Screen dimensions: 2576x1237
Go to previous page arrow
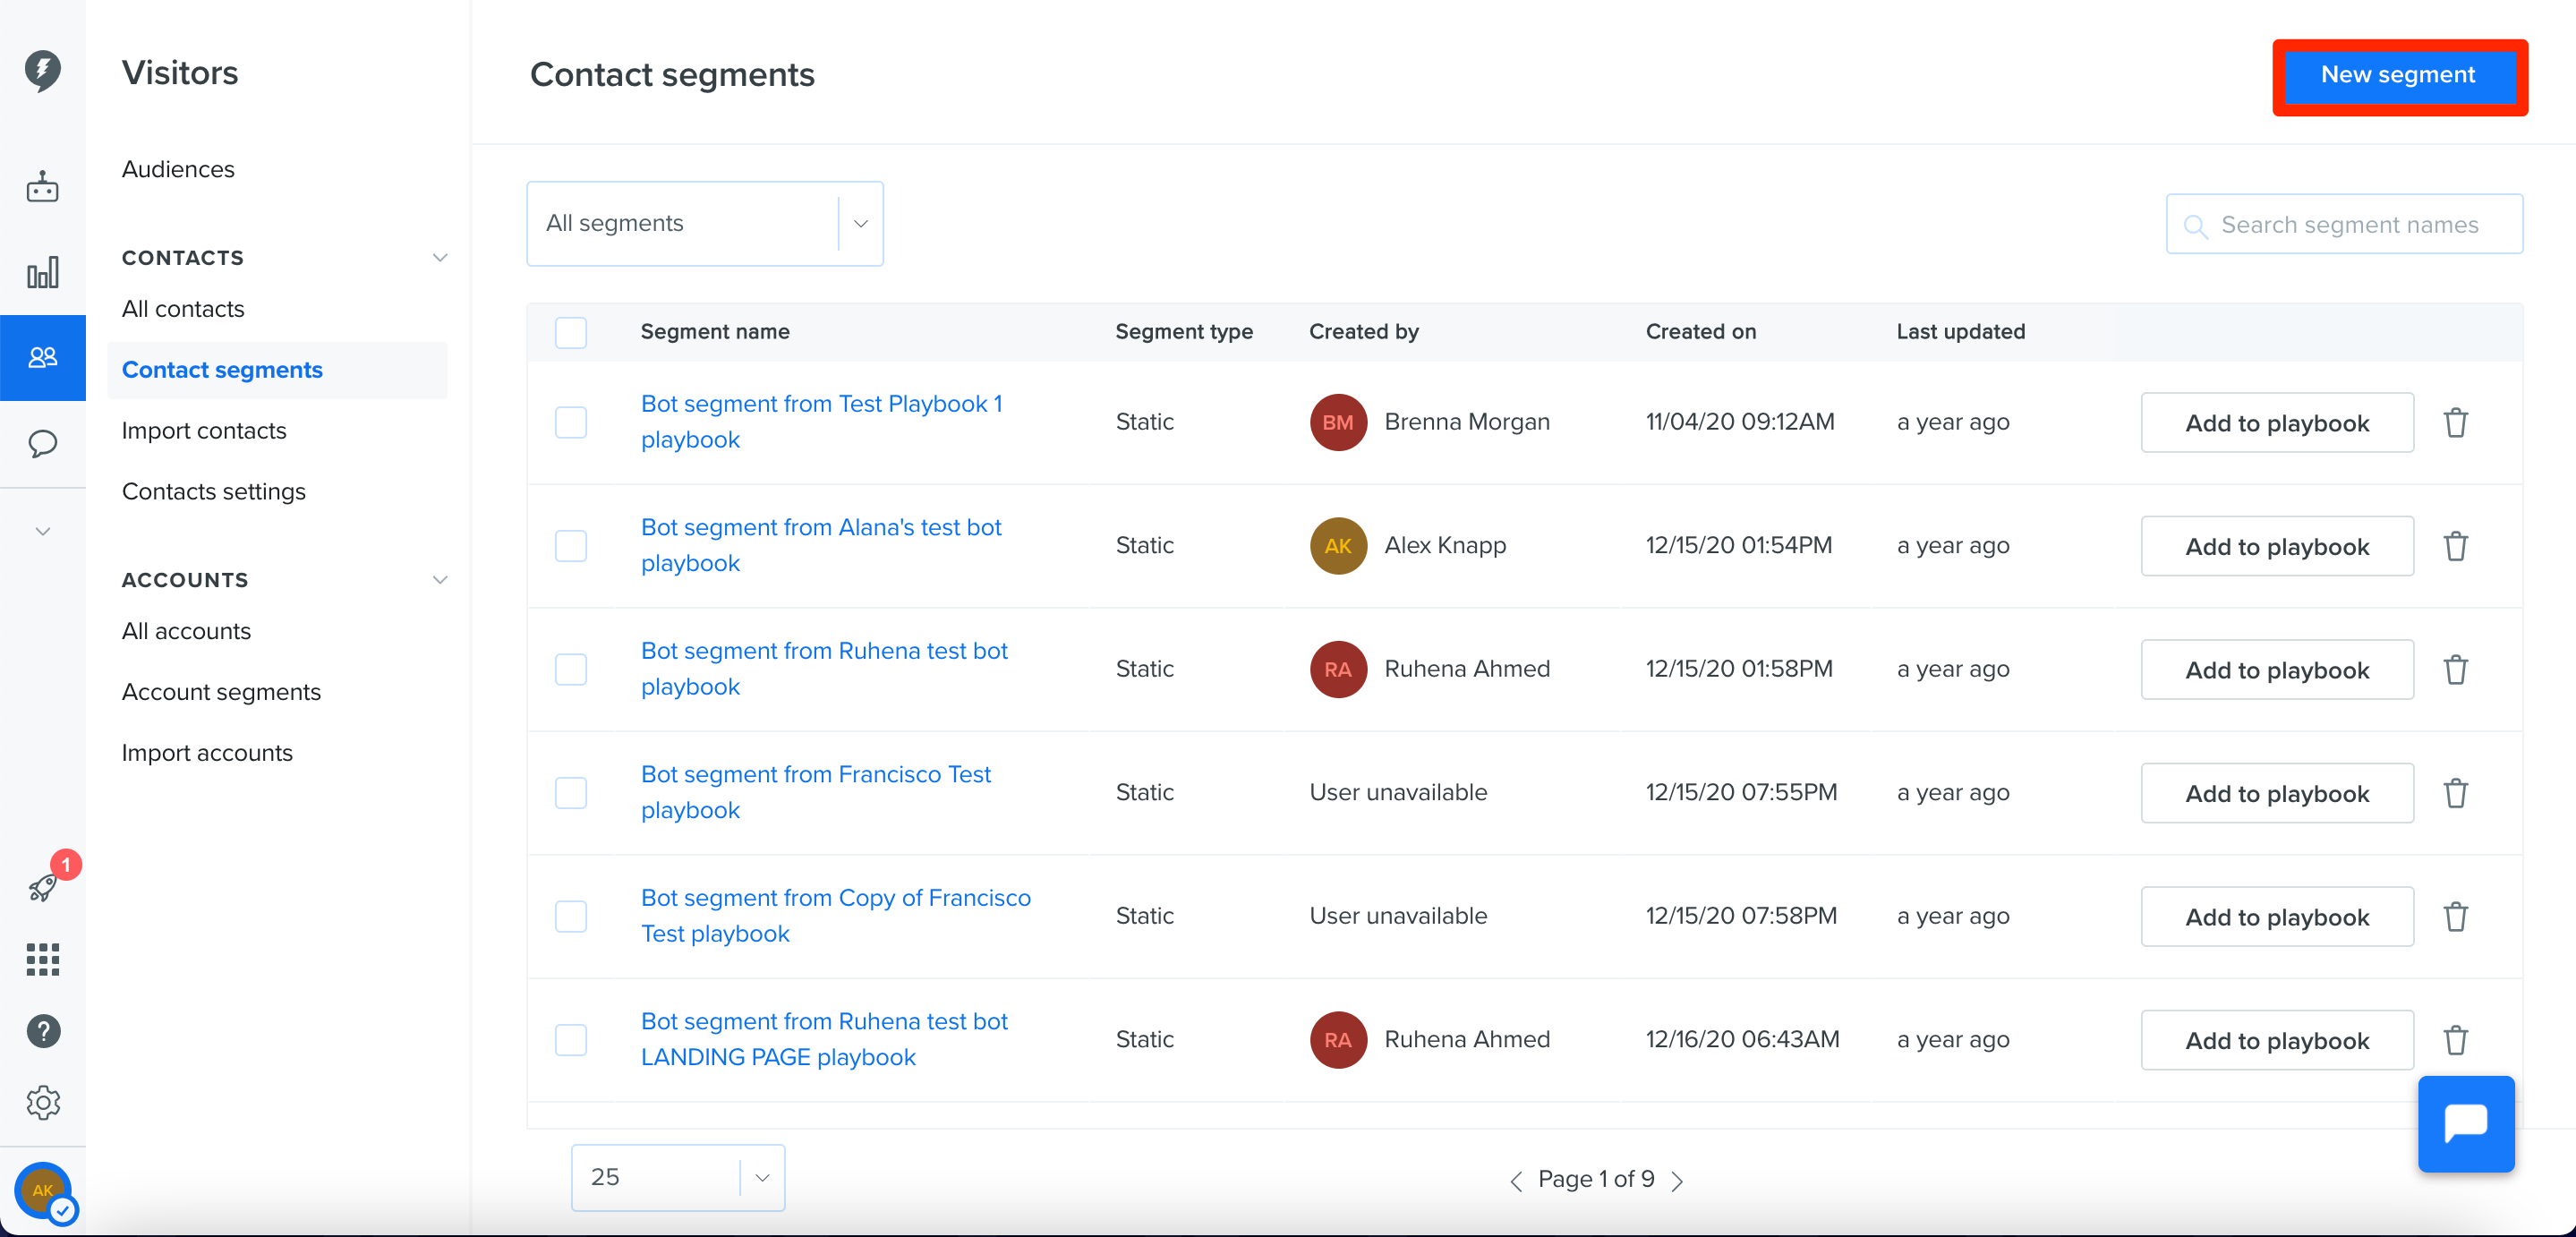1516,1181
